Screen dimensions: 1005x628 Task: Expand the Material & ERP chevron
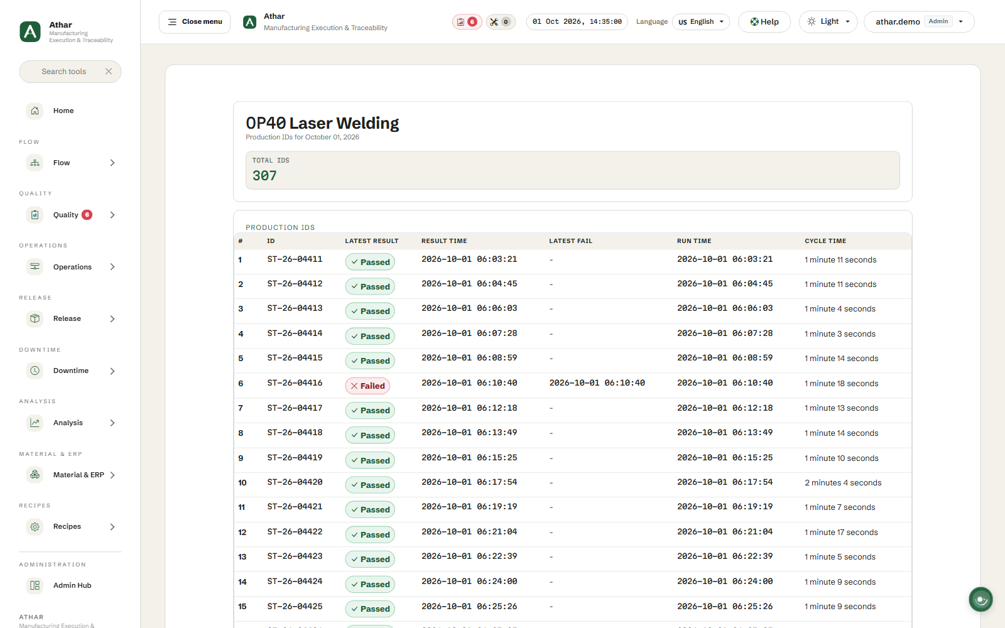[112, 475]
